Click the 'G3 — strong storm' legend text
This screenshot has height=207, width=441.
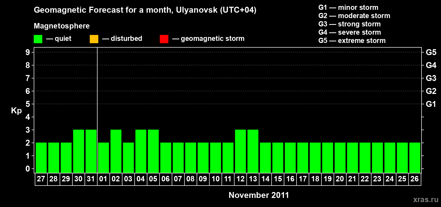349,24
